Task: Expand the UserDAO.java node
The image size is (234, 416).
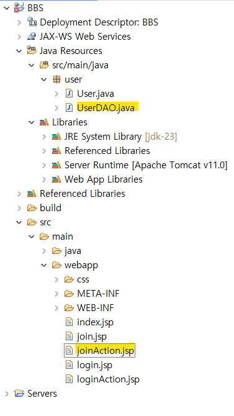Action: coord(56,107)
